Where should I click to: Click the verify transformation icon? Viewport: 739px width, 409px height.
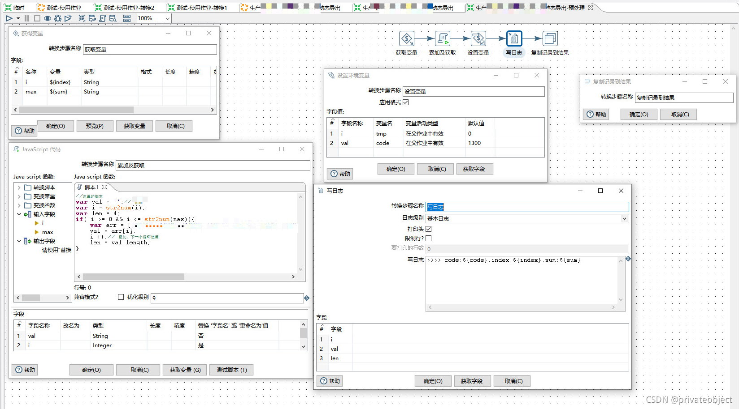[82, 18]
